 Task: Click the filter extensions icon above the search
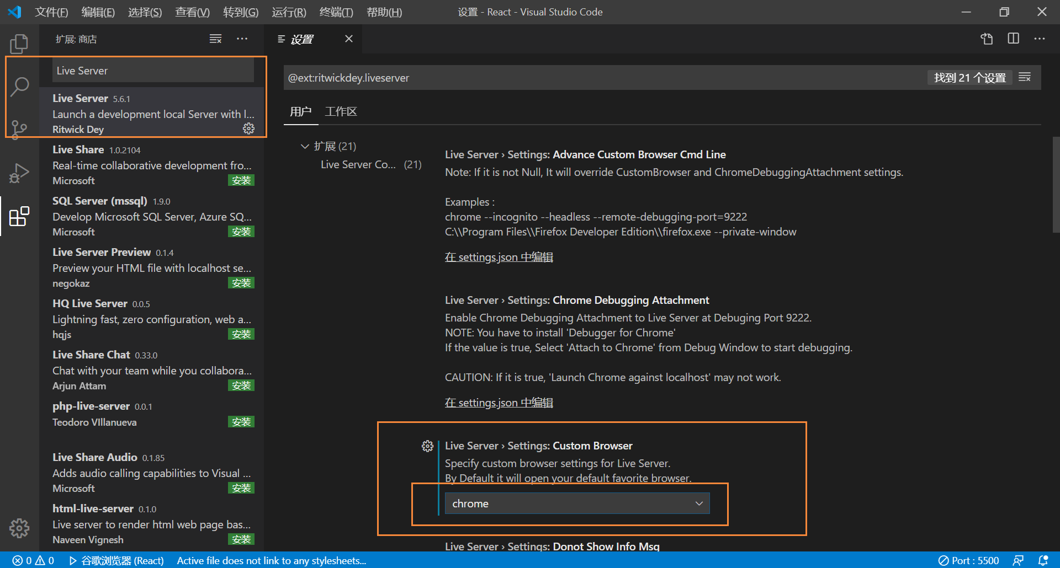[215, 39]
